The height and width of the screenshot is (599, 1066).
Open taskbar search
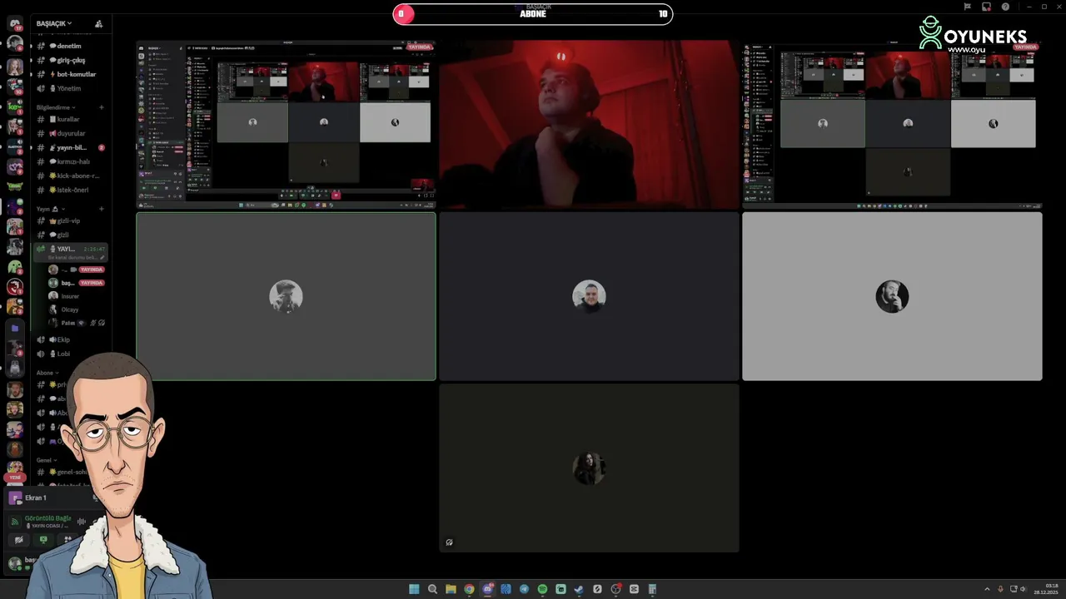(x=432, y=589)
